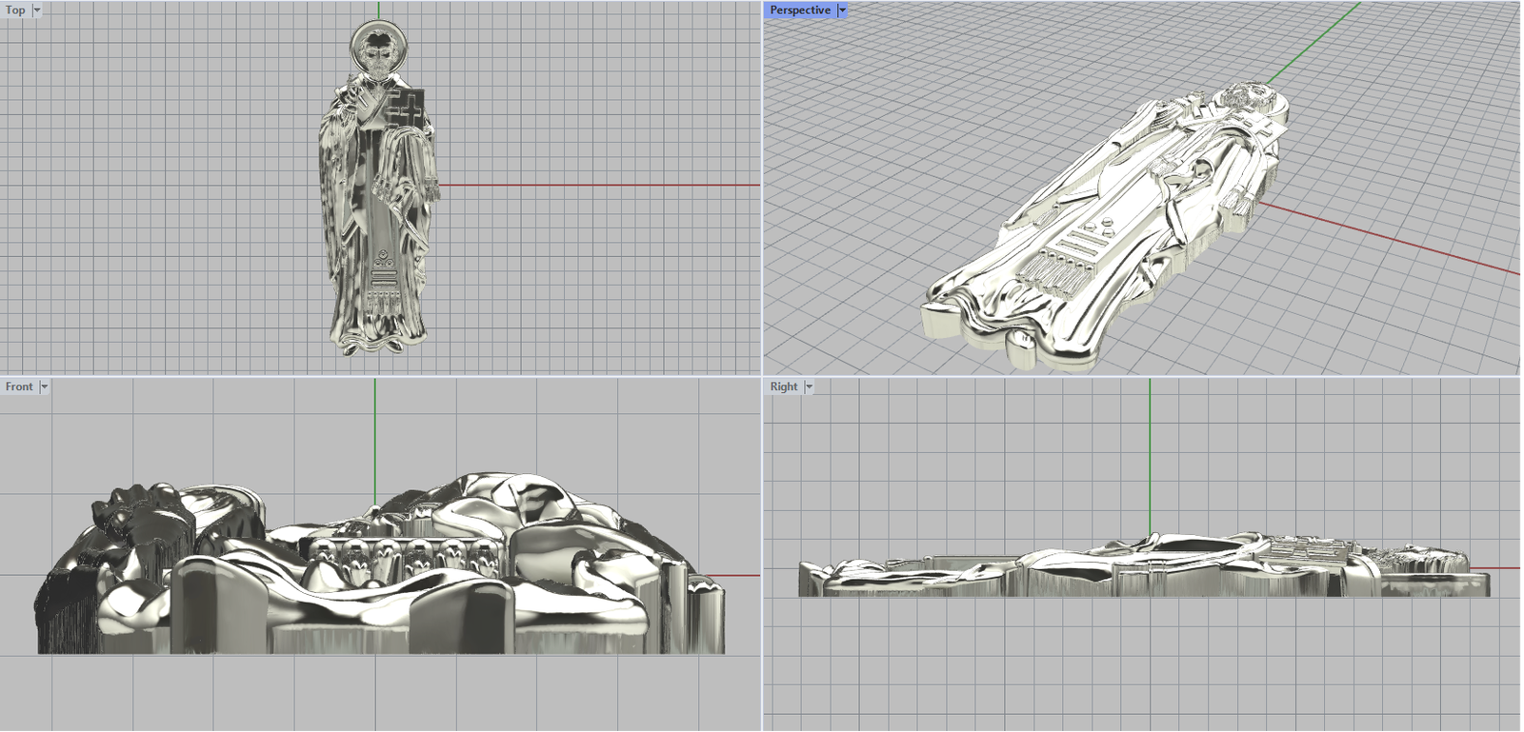
Task: Select the Front viewport title label
Action: 19,386
